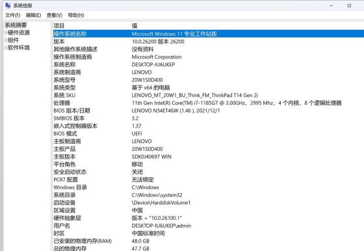The width and height of the screenshot is (364, 251).
Task: Select the 平台角色 row
Action: click(x=209, y=164)
